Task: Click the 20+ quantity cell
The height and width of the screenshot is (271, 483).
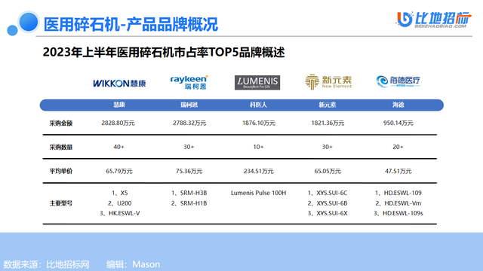Action: point(398,147)
